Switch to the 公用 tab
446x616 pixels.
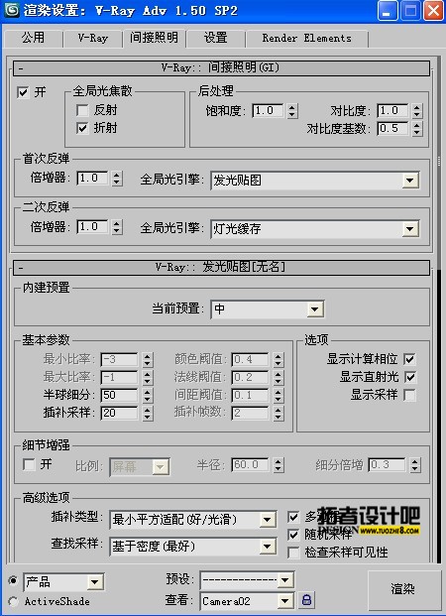click(x=33, y=38)
